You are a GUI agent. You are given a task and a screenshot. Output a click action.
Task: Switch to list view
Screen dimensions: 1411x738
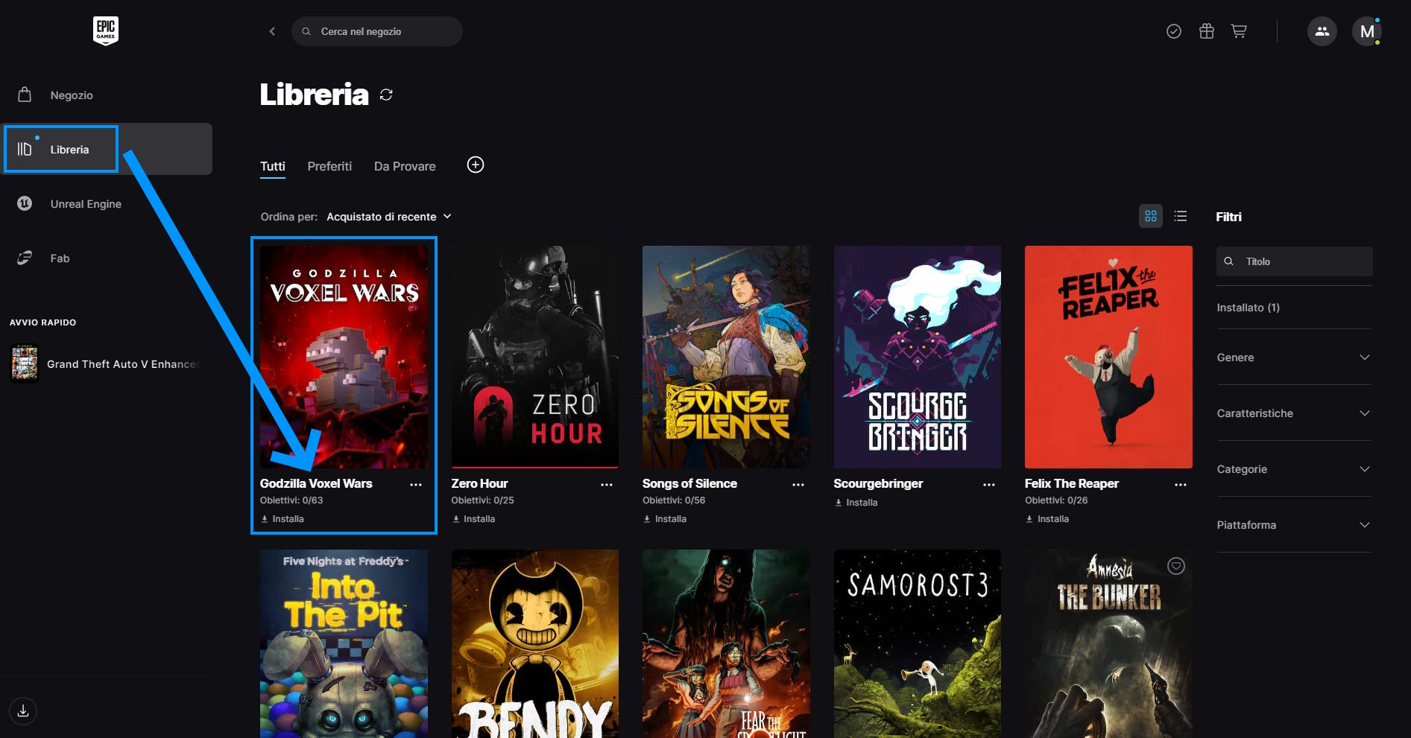click(1181, 216)
